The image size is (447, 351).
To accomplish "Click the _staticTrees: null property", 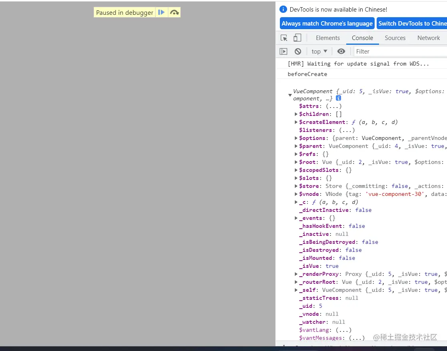I will pos(328,298).
